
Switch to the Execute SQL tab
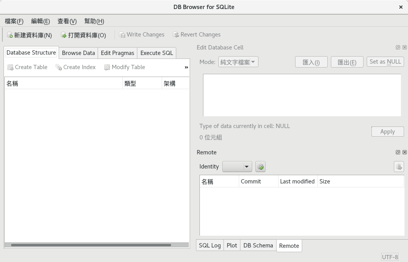(157, 53)
